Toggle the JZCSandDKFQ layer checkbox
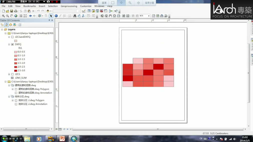 (13, 37)
